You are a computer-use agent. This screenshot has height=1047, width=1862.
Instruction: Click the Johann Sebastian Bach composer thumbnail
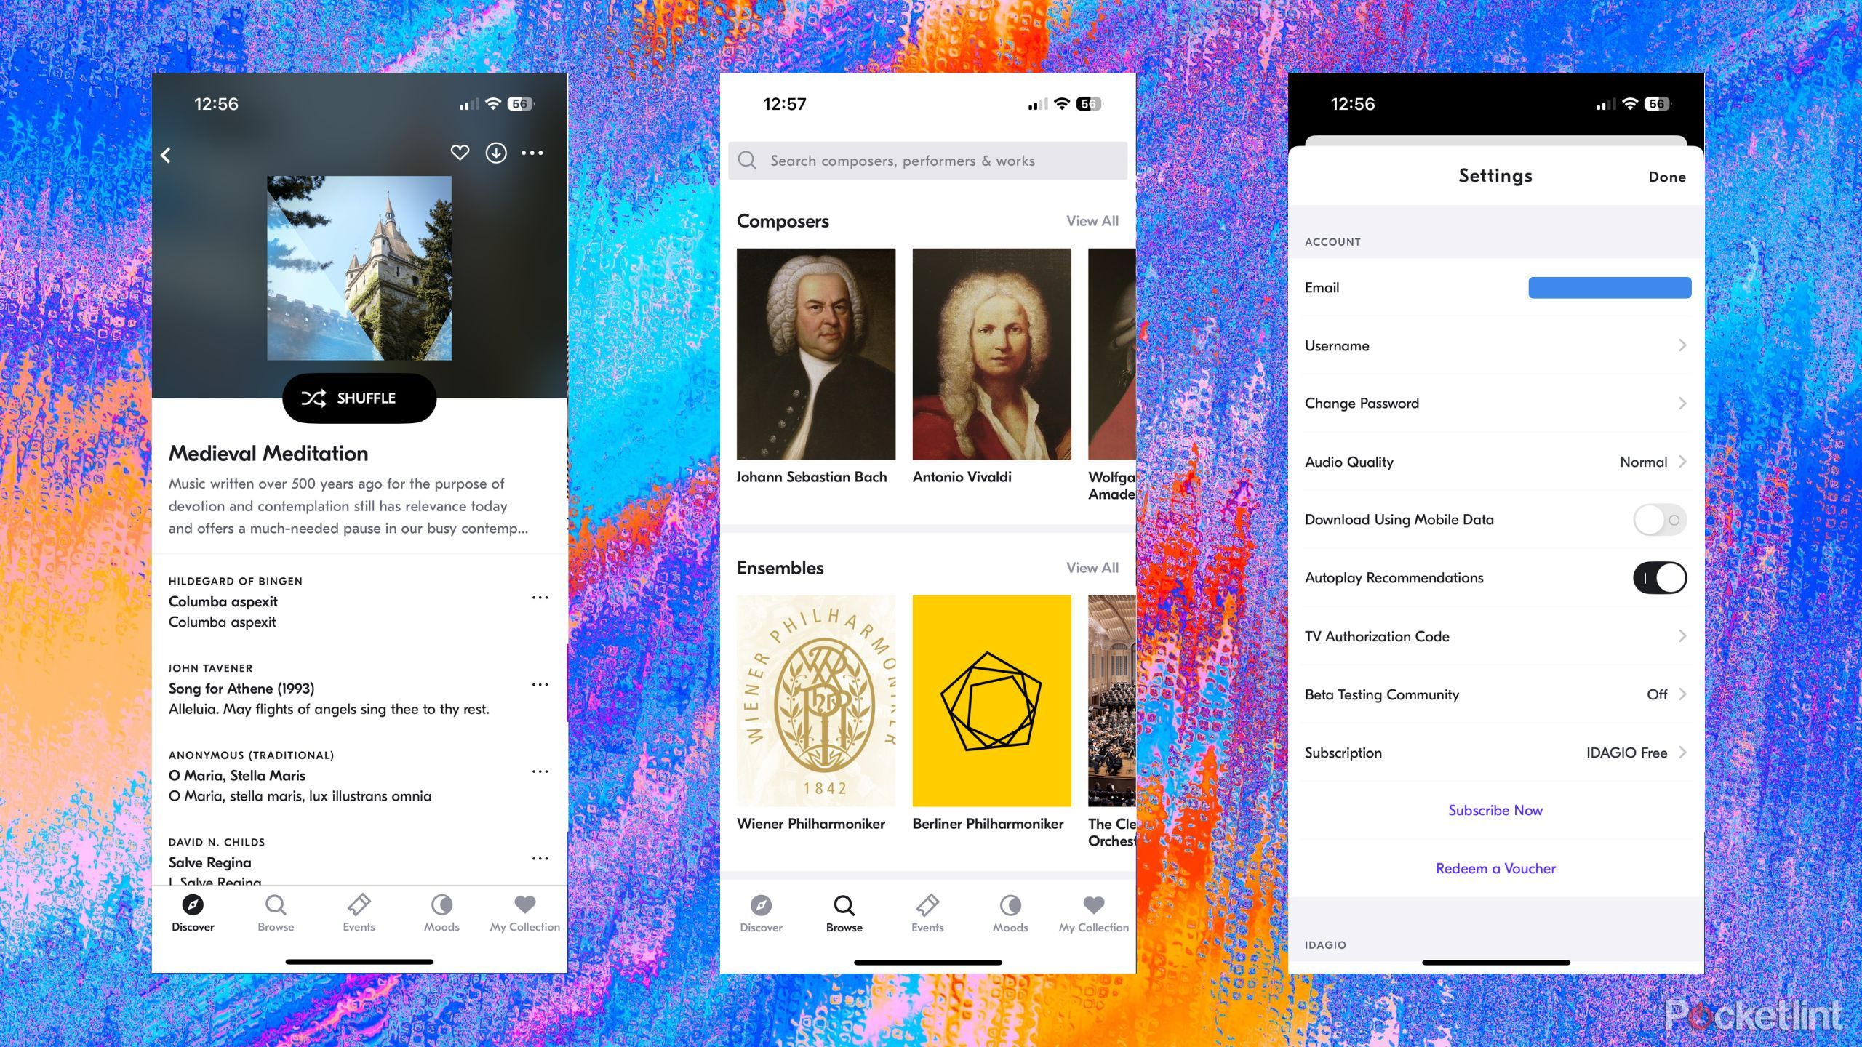coord(816,353)
